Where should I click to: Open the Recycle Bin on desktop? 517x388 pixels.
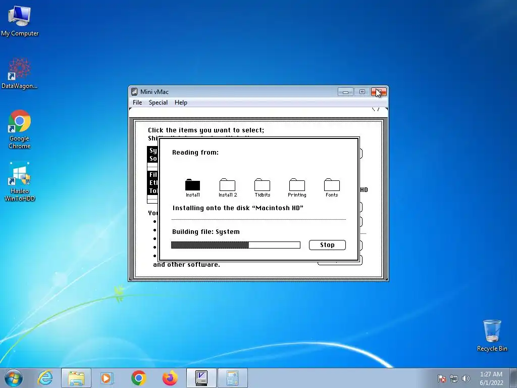click(492, 335)
